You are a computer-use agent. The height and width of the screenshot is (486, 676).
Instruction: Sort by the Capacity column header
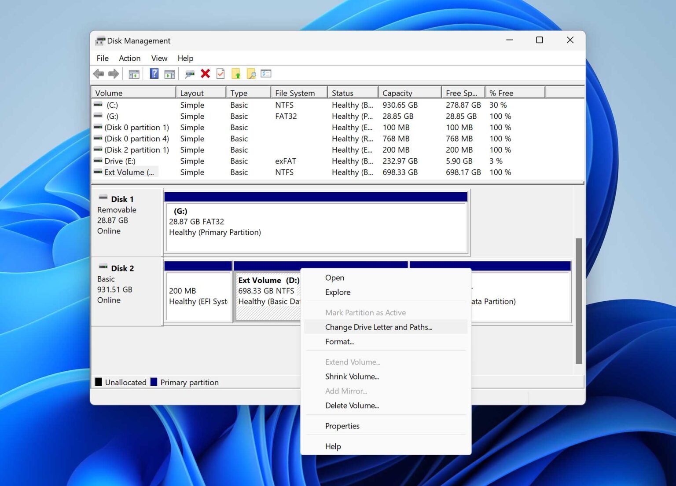click(410, 93)
